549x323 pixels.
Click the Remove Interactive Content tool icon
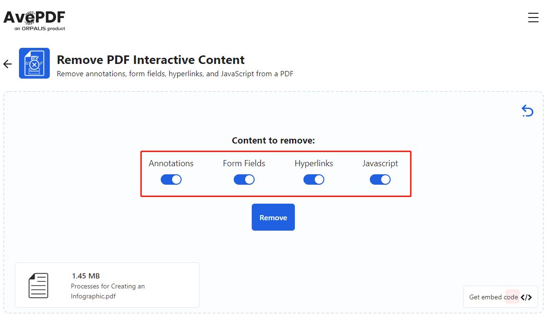pos(34,63)
